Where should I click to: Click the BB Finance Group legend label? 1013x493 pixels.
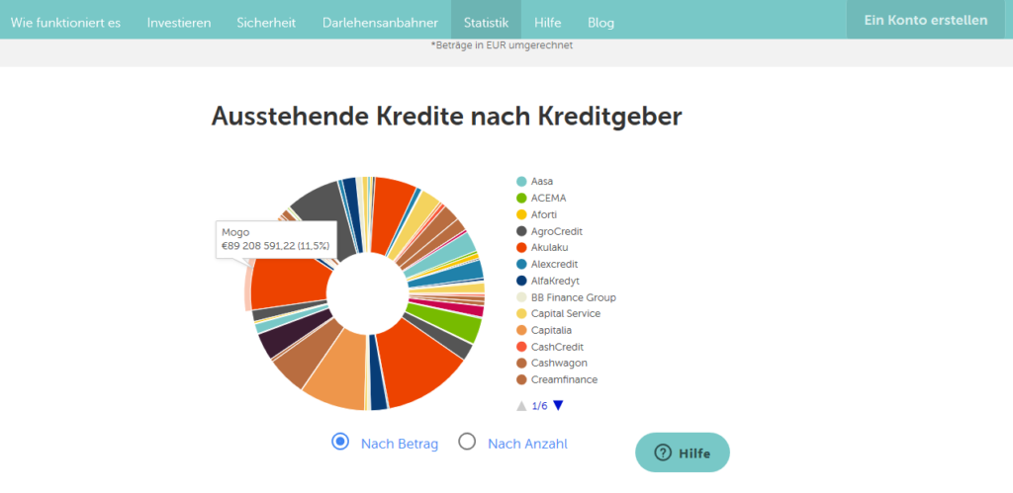[x=574, y=297]
